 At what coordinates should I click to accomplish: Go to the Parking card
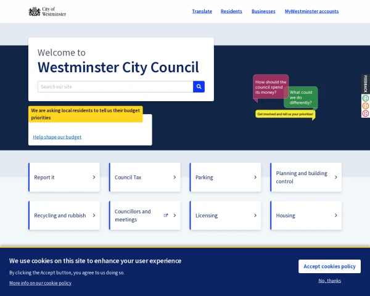click(x=226, y=177)
